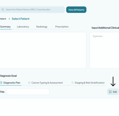Click the Diagnostic Plan tab icon
119x116 pixels.
(1, 83)
